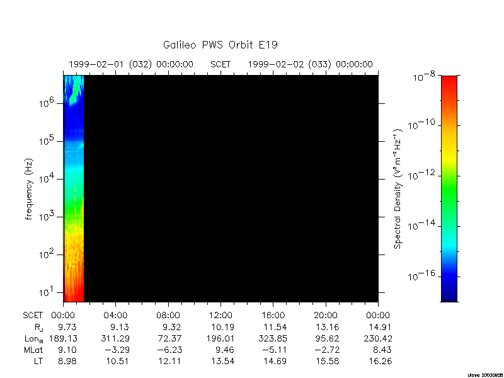Image resolution: width=504 pixels, height=378 pixels.
Task: Click the spectral density color bar
Action: (x=449, y=188)
